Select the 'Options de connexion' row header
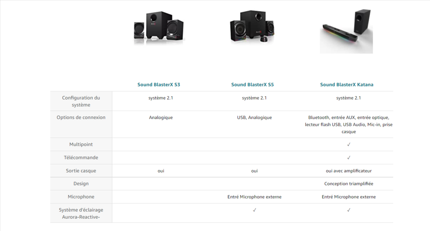Viewport: 430px width, 231px height. [81, 118]
